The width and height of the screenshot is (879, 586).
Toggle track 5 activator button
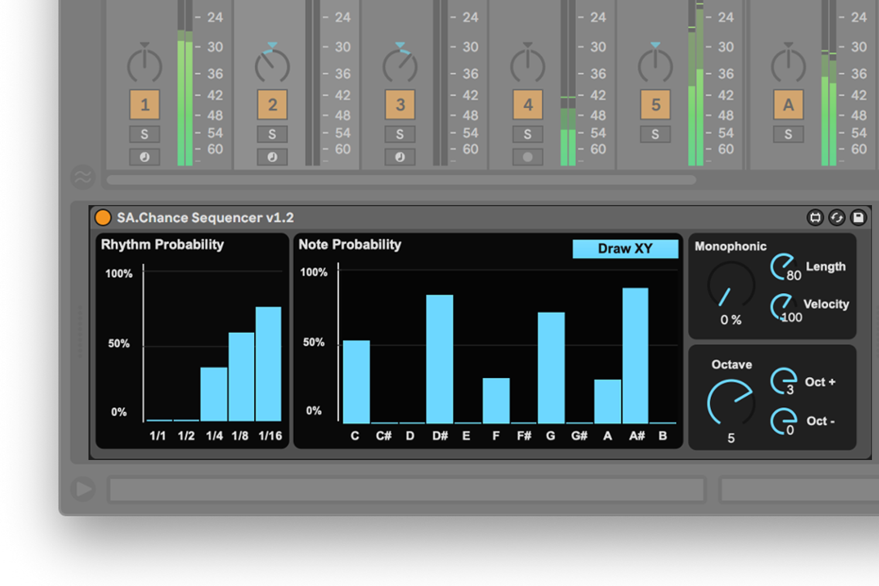pyautogui.click(x=656, y=105)
